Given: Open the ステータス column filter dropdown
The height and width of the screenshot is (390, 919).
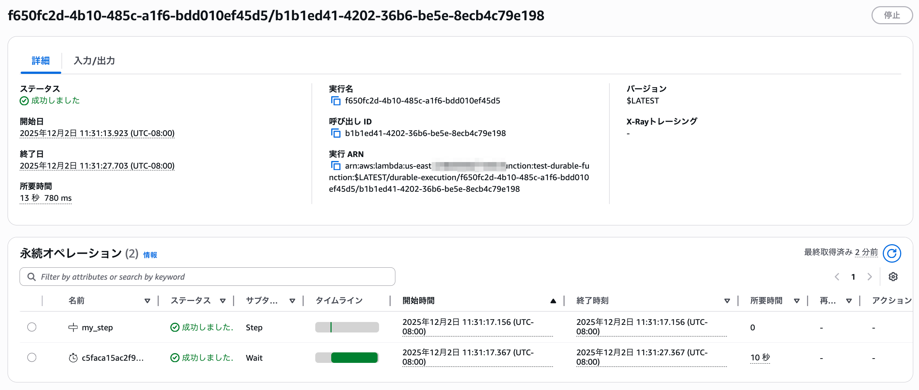Looking at the screenshot, I should (223, 300).
